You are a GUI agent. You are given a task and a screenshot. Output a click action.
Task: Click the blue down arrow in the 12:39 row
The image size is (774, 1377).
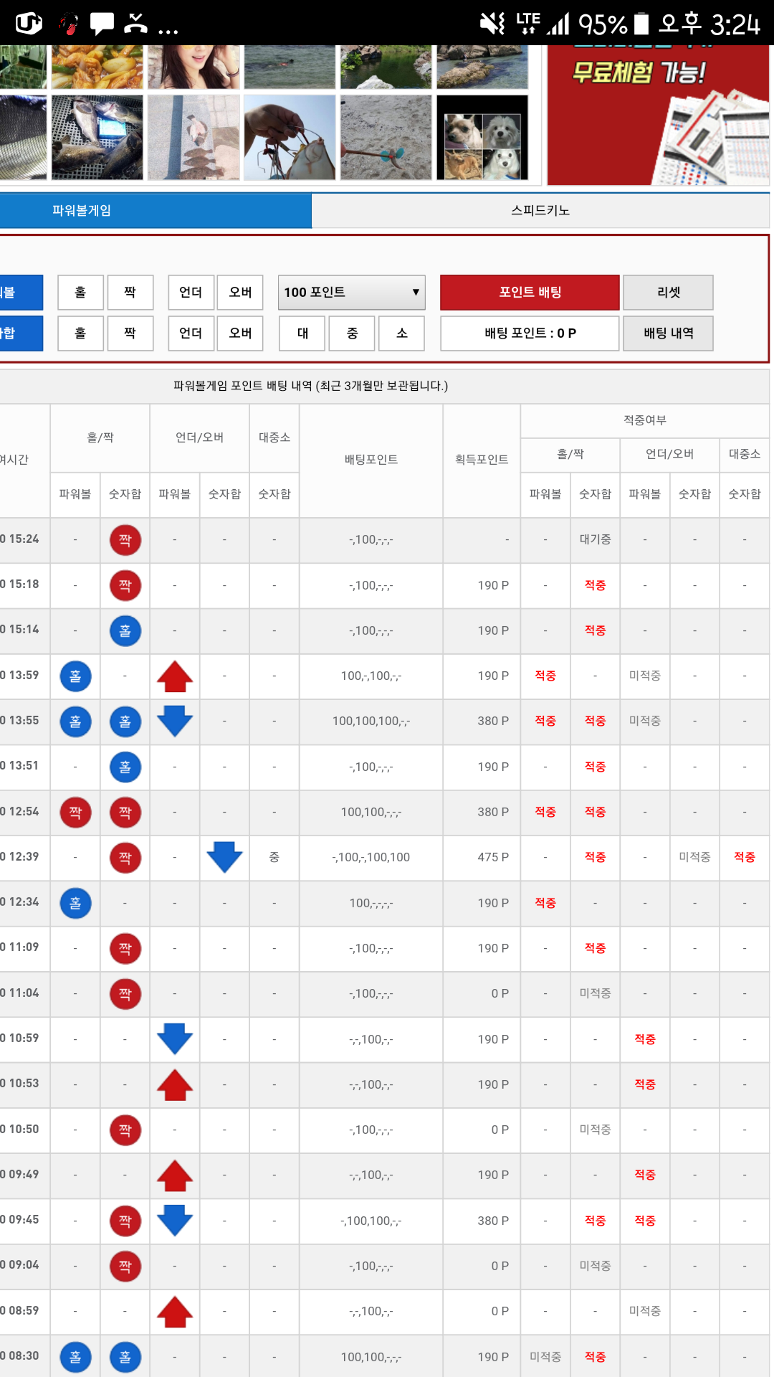pos(224,858)
